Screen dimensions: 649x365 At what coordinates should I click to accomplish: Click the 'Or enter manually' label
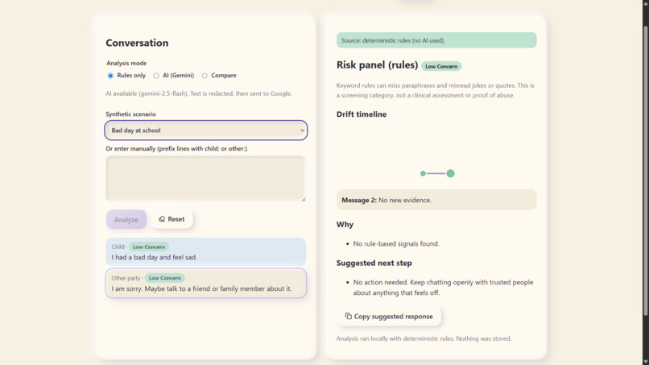(176, 148)
